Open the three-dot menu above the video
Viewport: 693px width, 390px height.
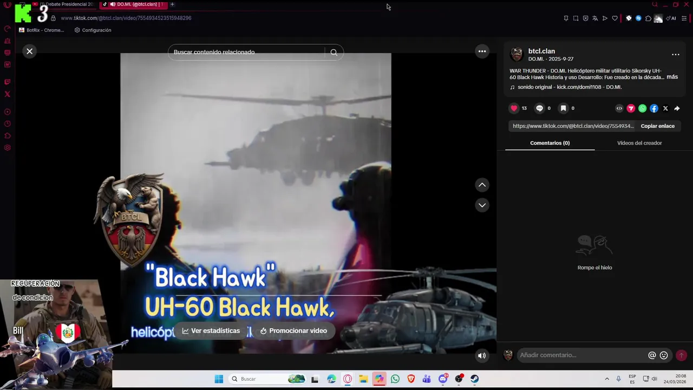coord(482,51)
